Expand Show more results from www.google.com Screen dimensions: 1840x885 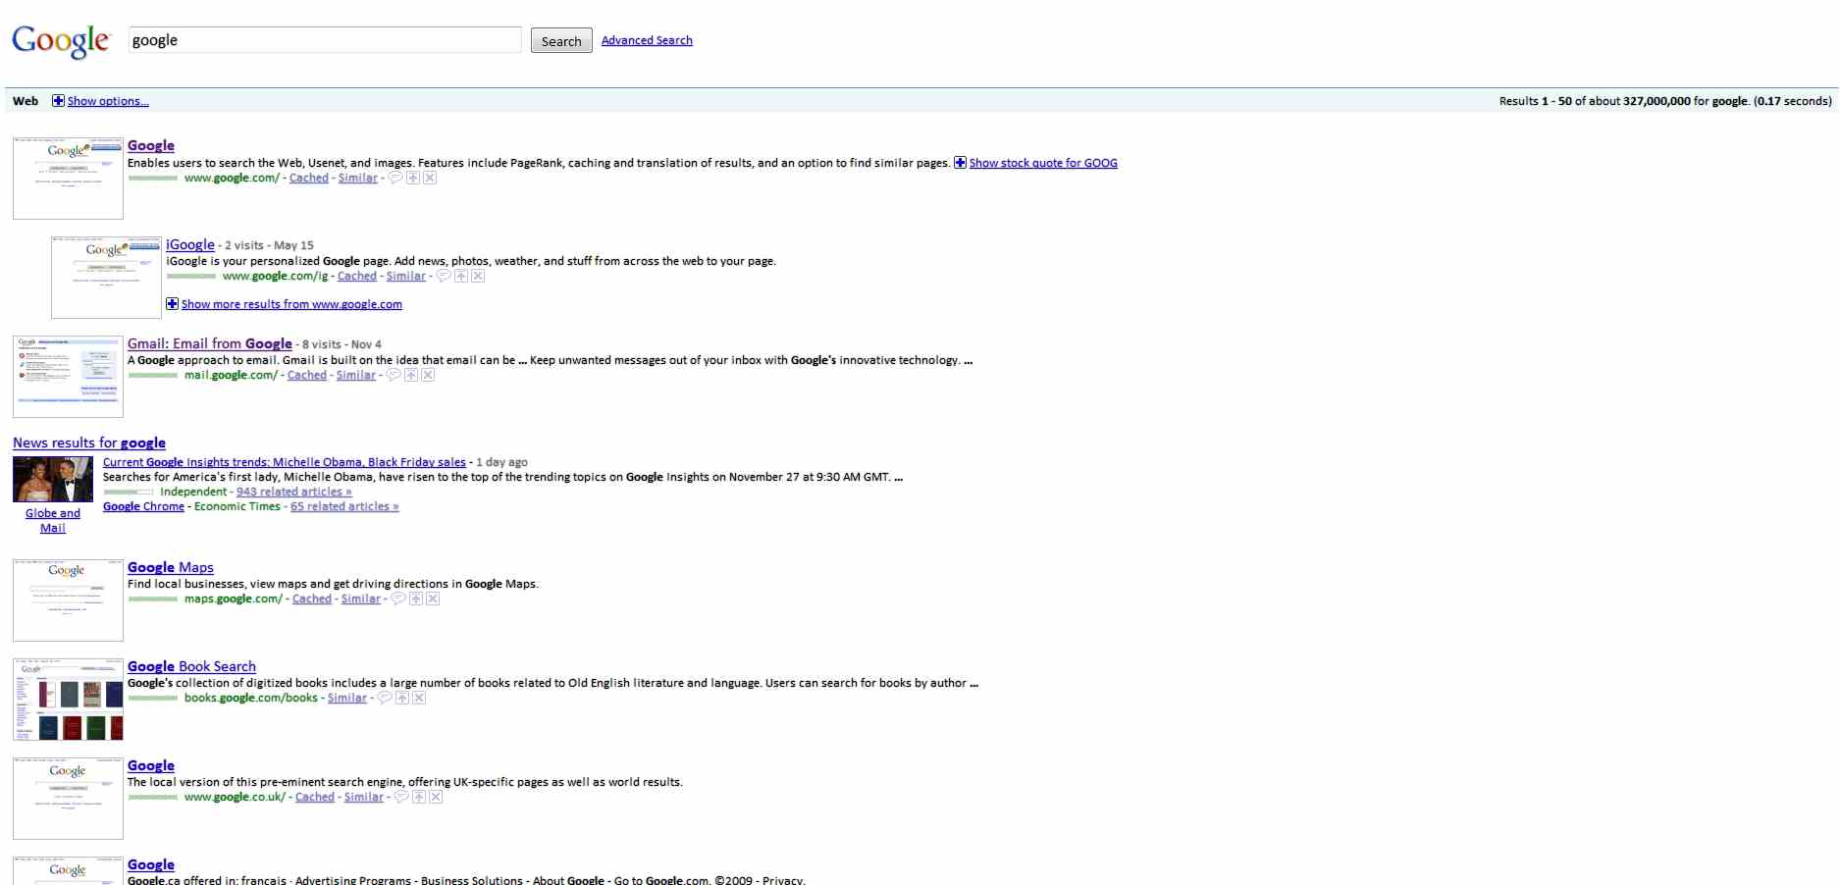tap(290, 304)
